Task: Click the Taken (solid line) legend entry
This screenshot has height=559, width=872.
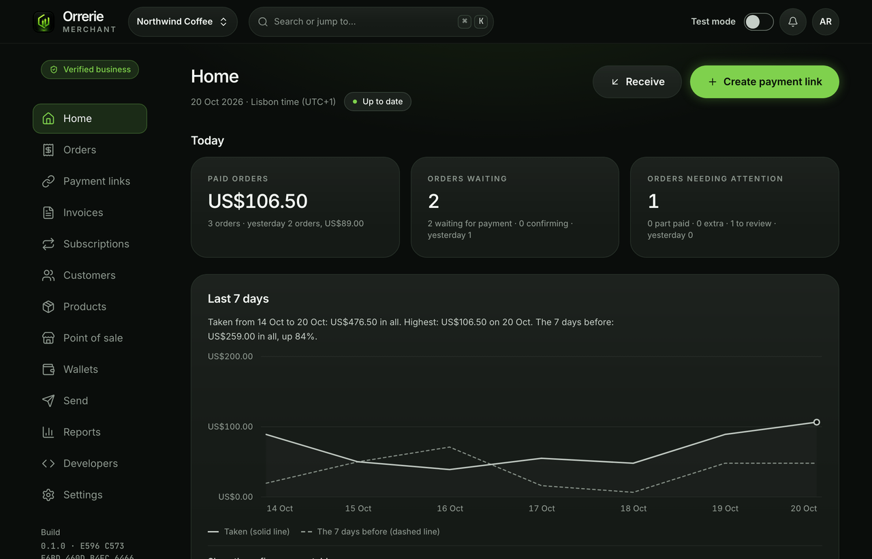Action: point(249,532)
